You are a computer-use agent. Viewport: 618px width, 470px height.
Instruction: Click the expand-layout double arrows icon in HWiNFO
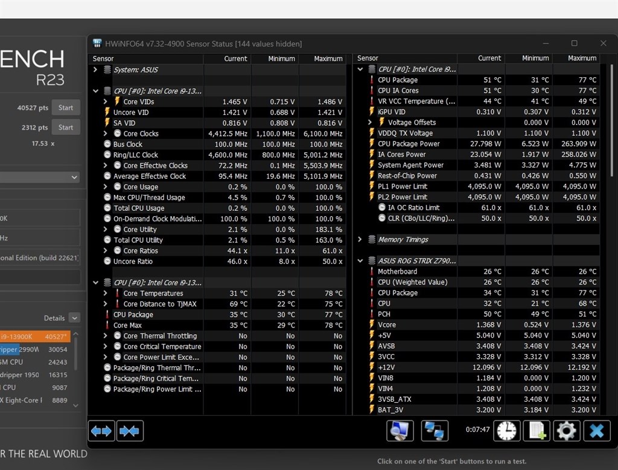click(x=101, y=431)
